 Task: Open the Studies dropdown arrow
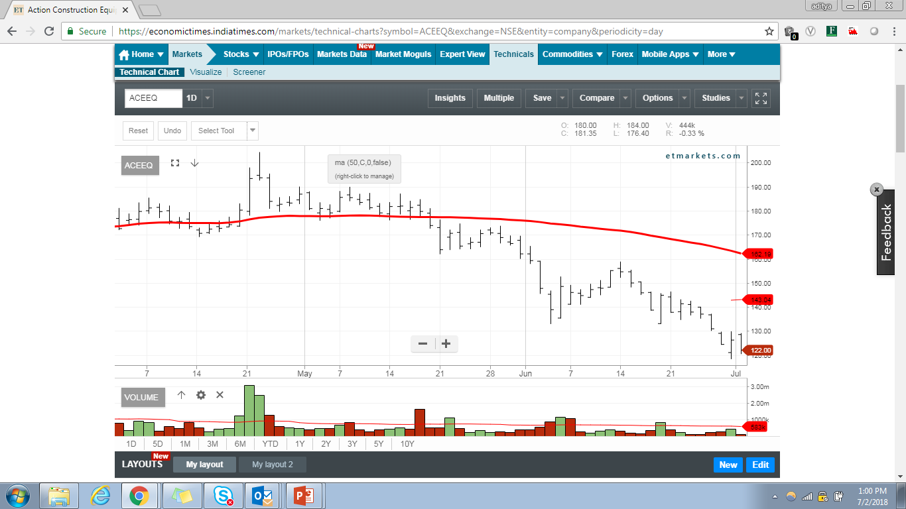point(742,98)
